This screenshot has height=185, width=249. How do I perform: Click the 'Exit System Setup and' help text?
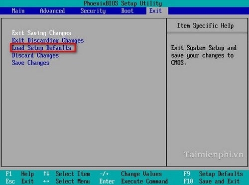(x=204, y=48)
